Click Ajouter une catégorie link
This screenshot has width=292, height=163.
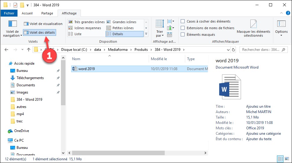pos(263,134)
